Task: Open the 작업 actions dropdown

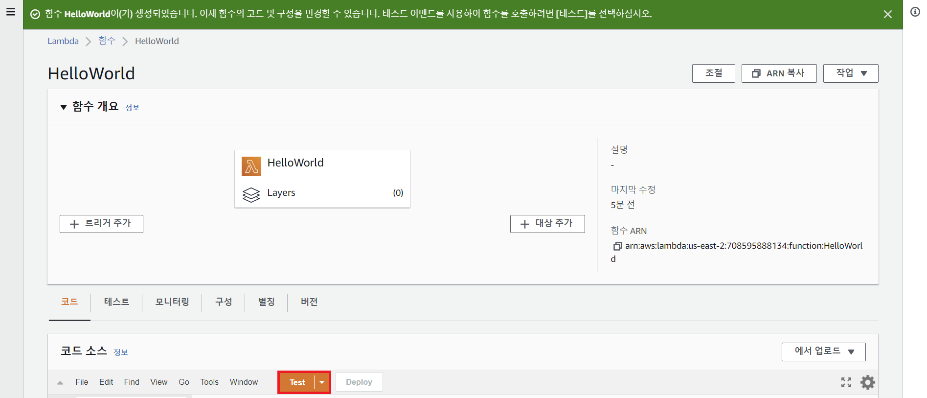Action: coord(851,73)
